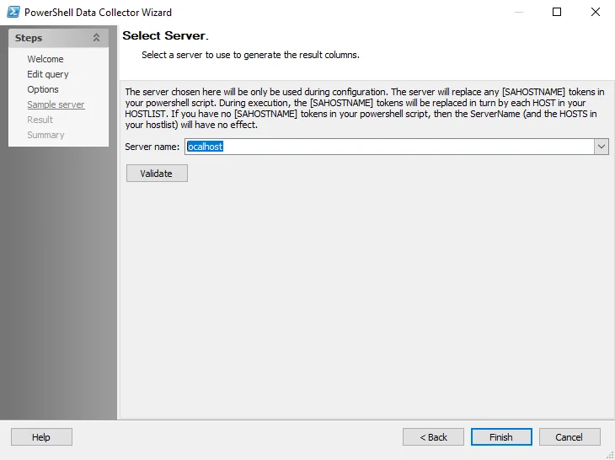
Task: Select the Summary step
Action: (45, 135)
